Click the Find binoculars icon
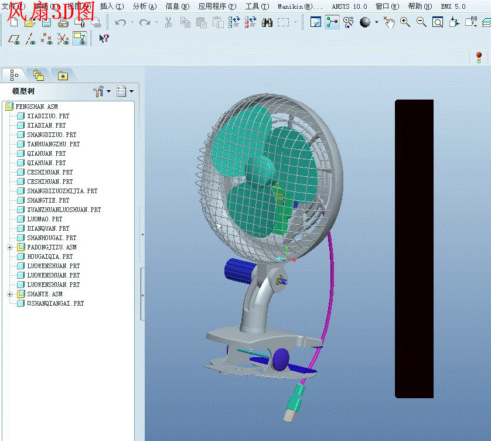The width and height of the screenshot is (491, 441). (x=267, y=22)
